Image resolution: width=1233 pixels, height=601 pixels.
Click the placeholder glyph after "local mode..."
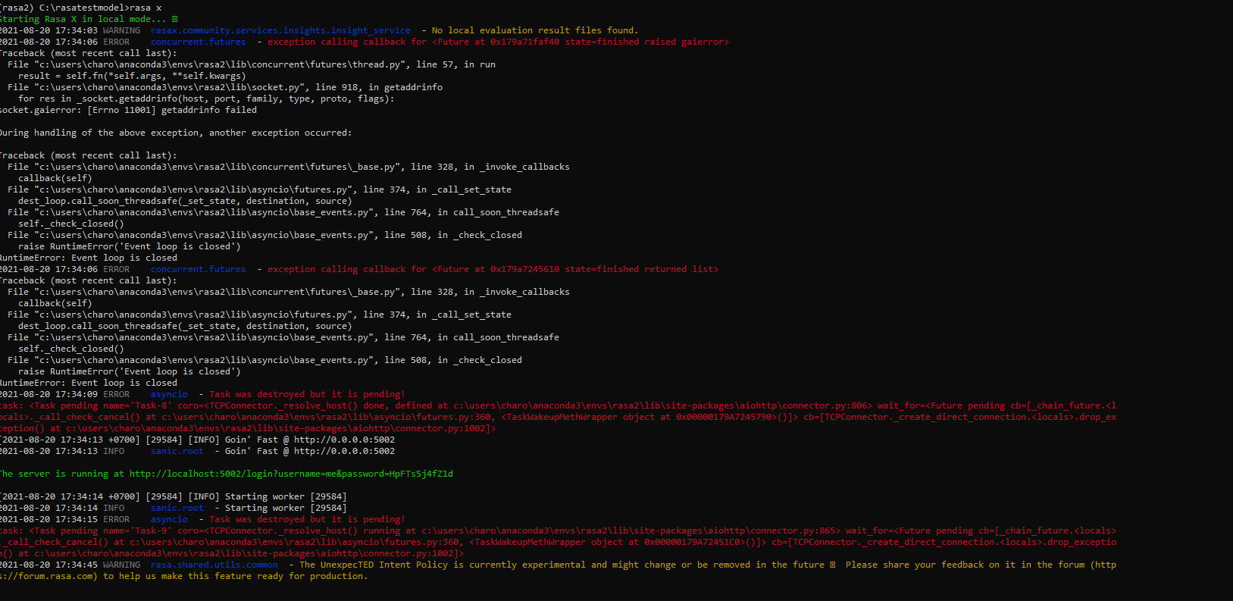click(x=175, y=19)
